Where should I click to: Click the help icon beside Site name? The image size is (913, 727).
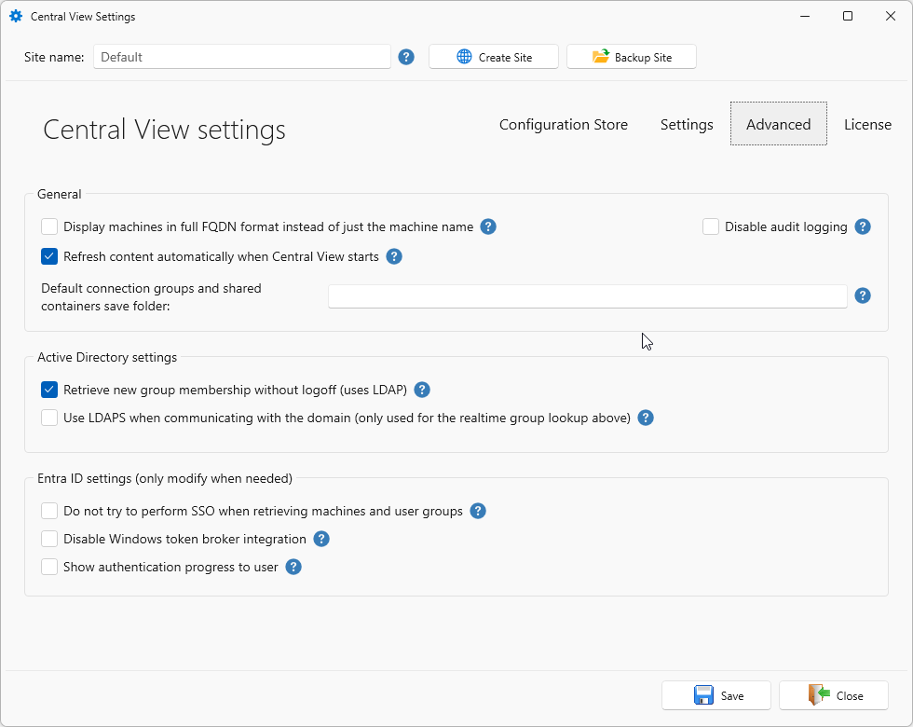pyautogui.click(x=406, y=57)
